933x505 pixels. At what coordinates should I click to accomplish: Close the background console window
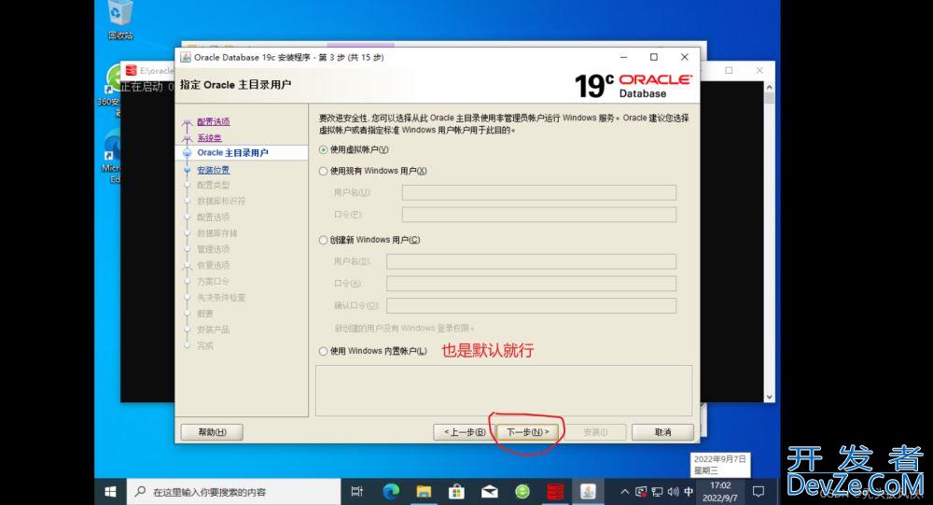759,70
